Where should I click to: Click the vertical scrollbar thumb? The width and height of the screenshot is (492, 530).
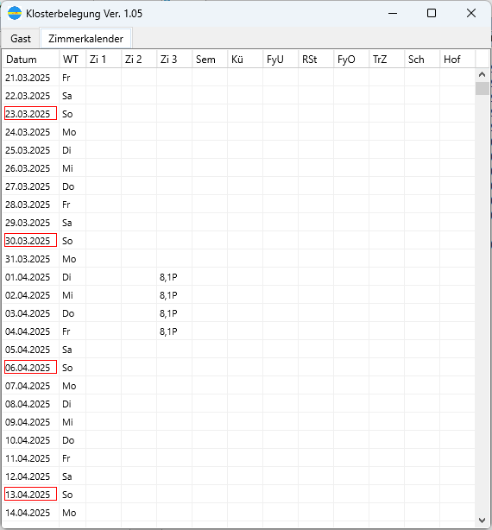pos(482,89)
